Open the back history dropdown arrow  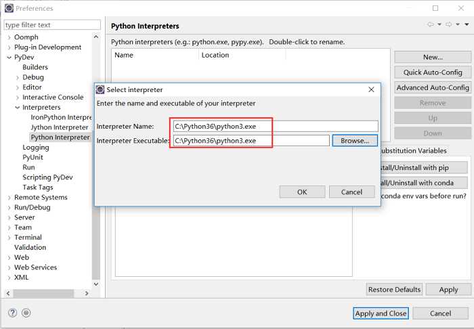(439, 24)
